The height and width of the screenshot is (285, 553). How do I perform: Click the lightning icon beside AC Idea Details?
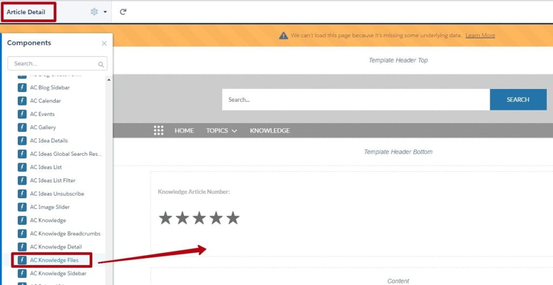tap(22, 141)
